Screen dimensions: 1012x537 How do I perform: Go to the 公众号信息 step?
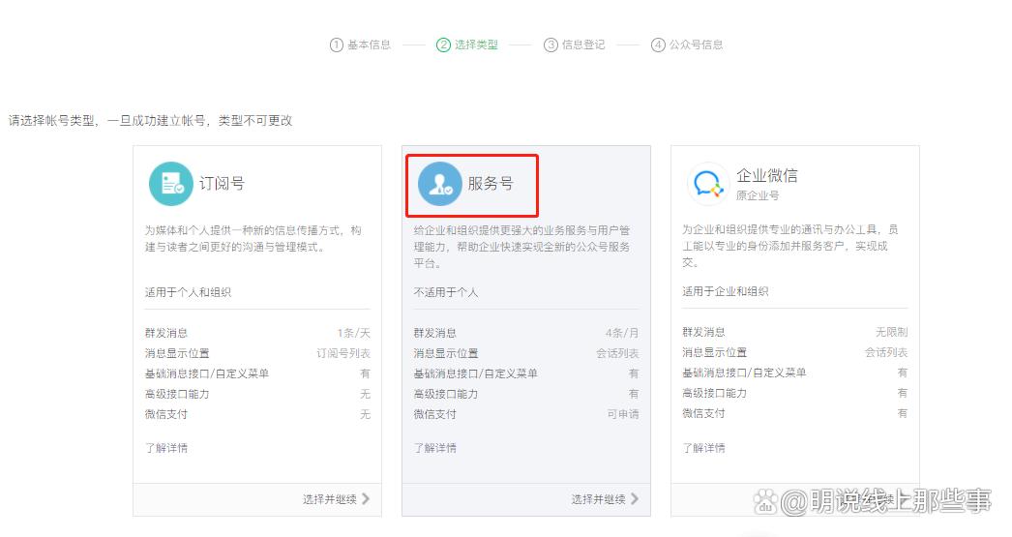696,45
